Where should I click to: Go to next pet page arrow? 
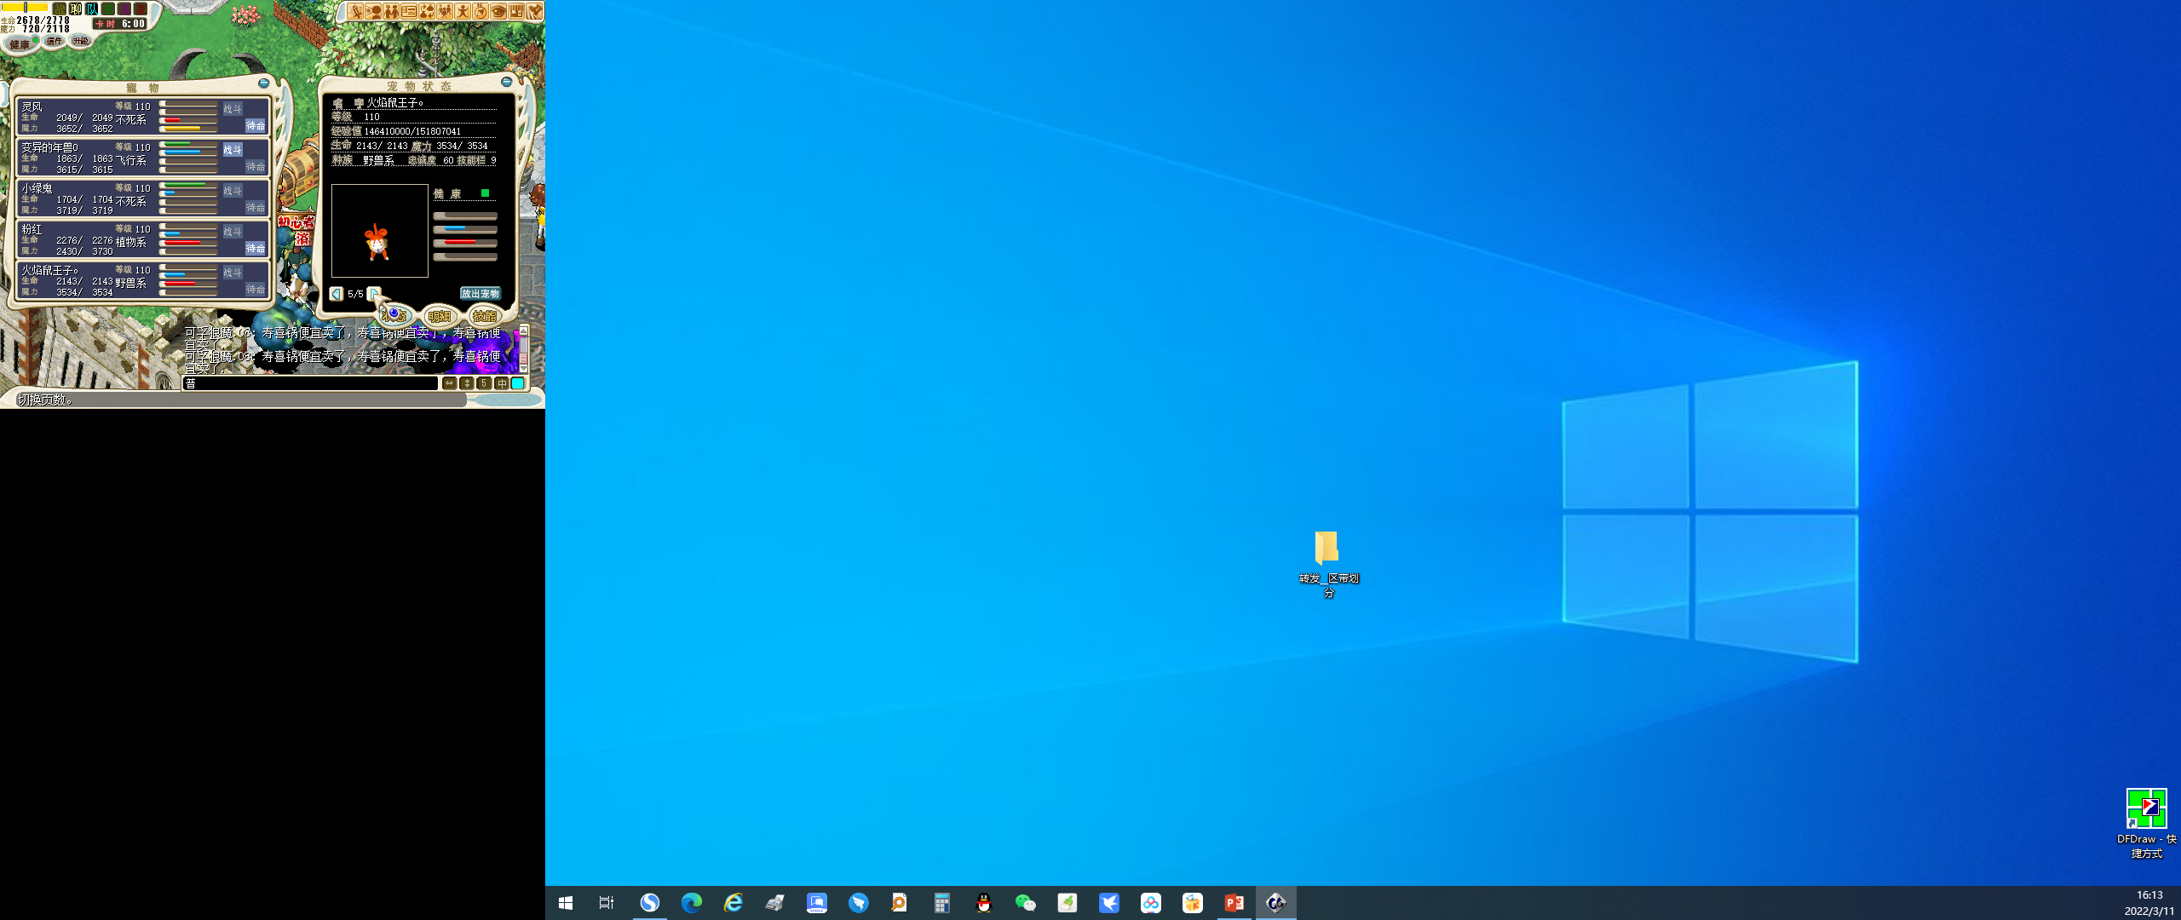pyautogui.click(x=373, y=293)
